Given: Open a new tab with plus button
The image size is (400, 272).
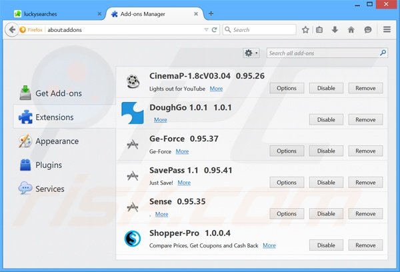Looking at the screenshot, I should tap(211, 13).
